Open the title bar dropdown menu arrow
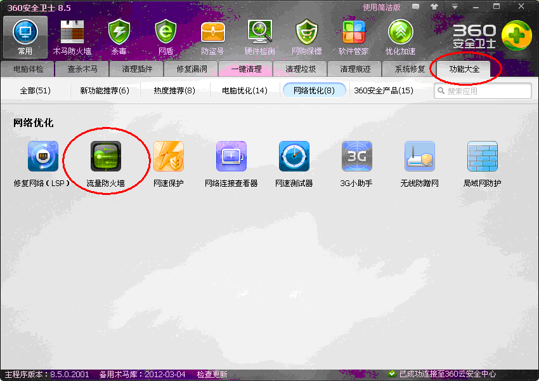The width and height of the screenshot is (539, 381). tap(455, 7)
